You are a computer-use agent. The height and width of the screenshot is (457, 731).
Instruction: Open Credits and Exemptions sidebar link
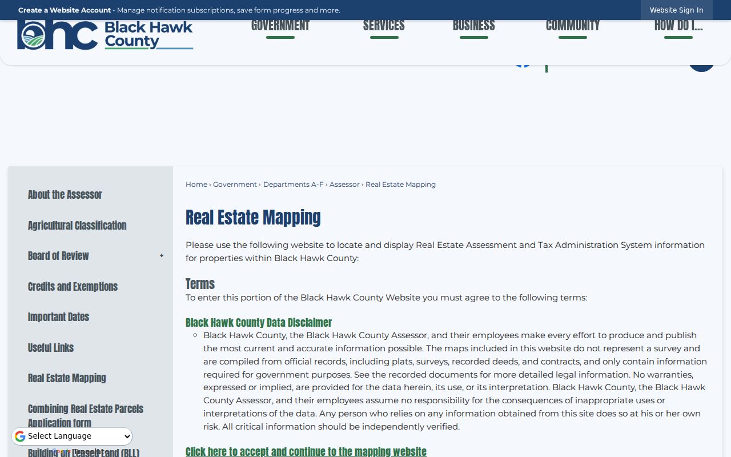tap(73, 287)
